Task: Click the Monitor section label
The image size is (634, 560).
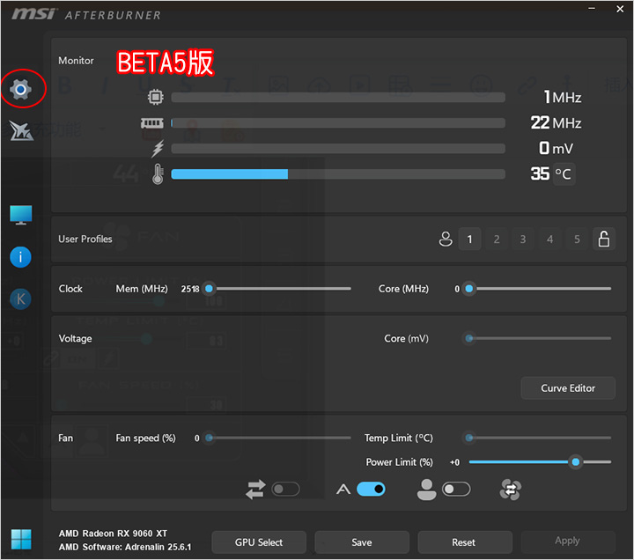Action: coord(76,61)
